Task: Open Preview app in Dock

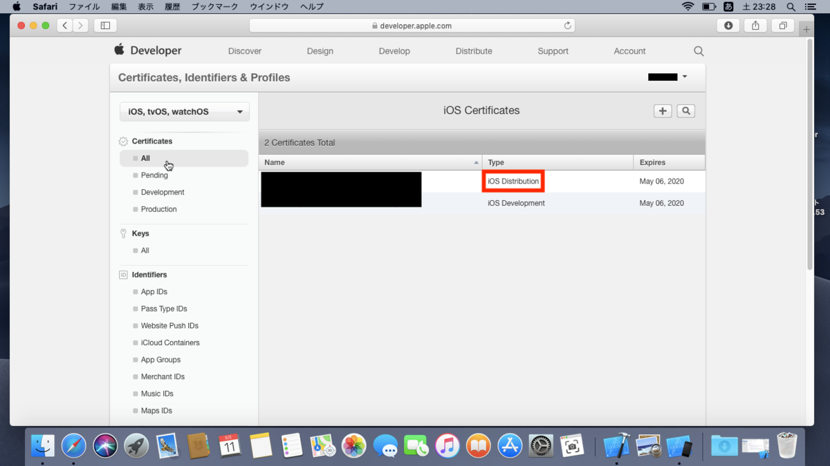Action: click(x=648, y=447)
